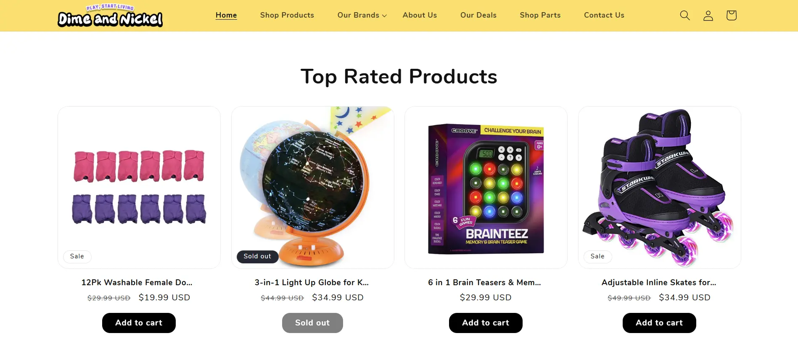Image resolution: width=798 pixels, height=341 pixels.
Task: Add the Brain Teasers game to cart
Action: tap(486, 323)
